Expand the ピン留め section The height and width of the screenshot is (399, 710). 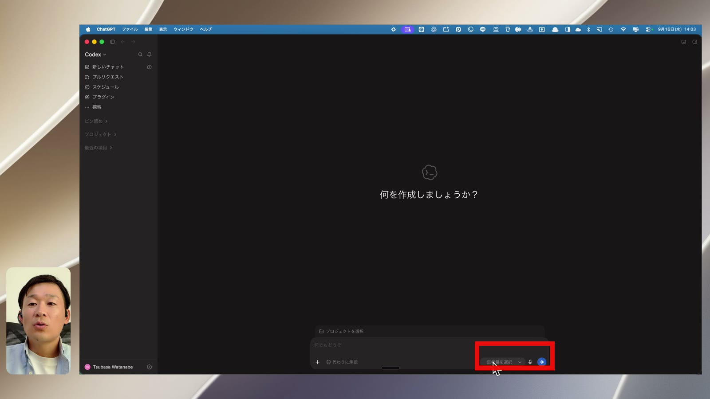96,121
